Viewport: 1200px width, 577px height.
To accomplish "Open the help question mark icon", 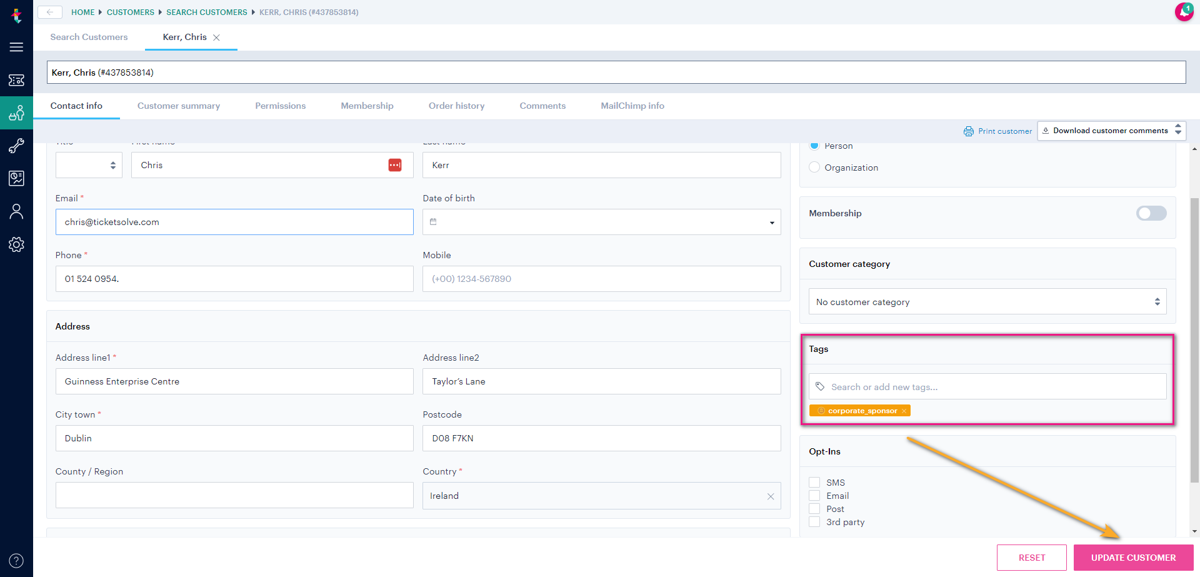I will [17, 561].
